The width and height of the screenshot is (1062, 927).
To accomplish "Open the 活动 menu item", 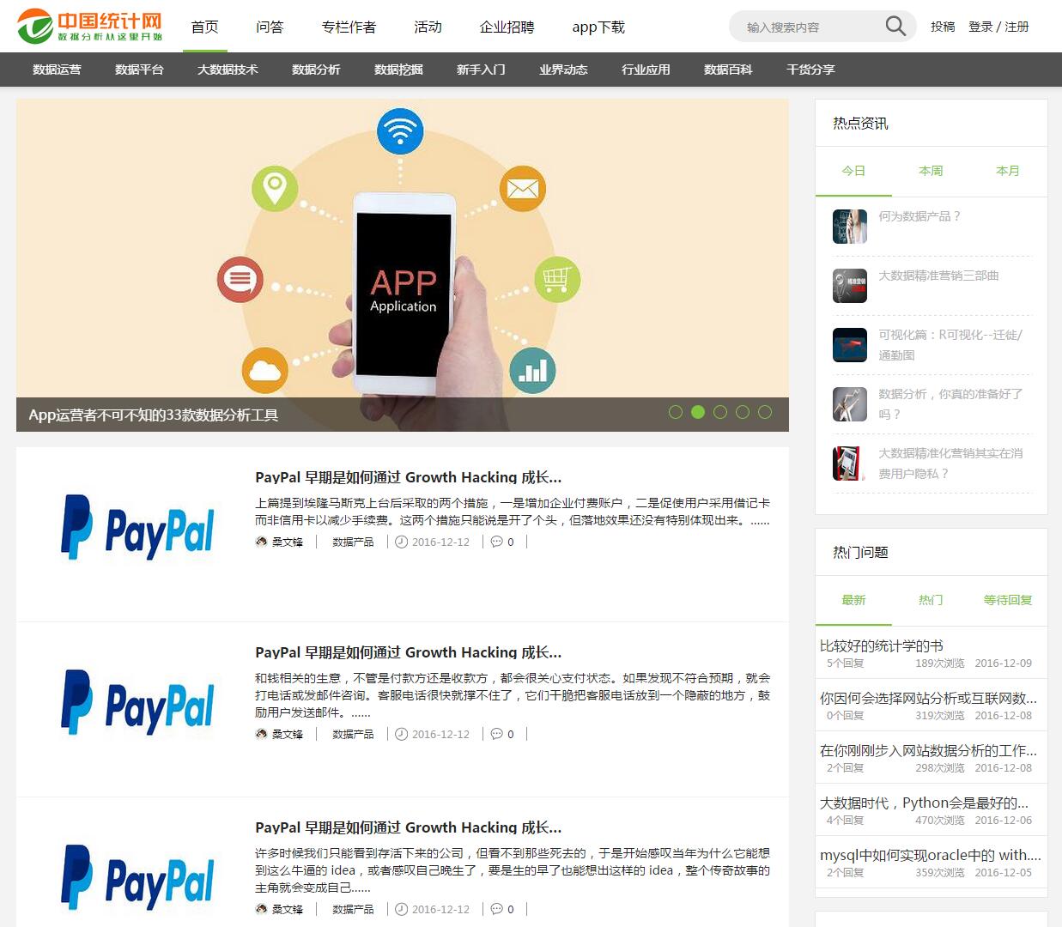I will pyautogui.click(x=428, y=27).
